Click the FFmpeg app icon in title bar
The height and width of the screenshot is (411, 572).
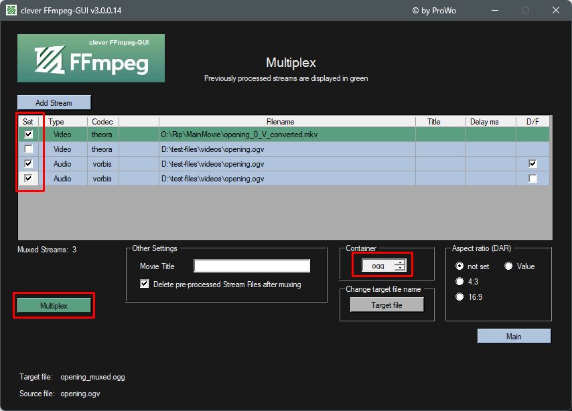pos(11,10)
